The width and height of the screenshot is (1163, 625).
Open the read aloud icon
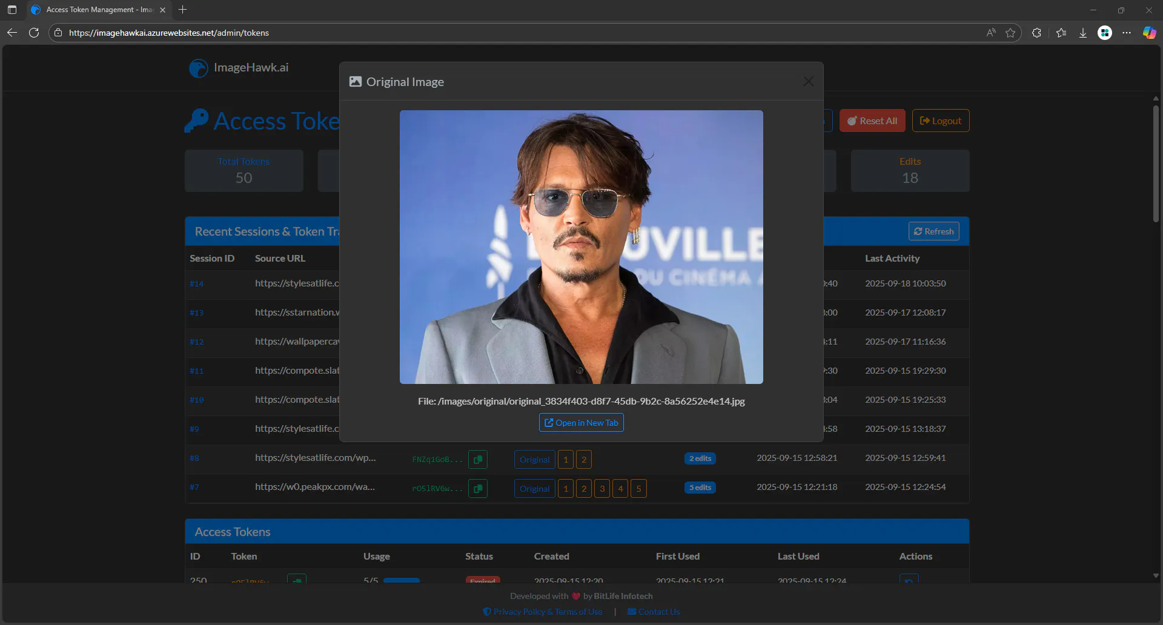991,33
